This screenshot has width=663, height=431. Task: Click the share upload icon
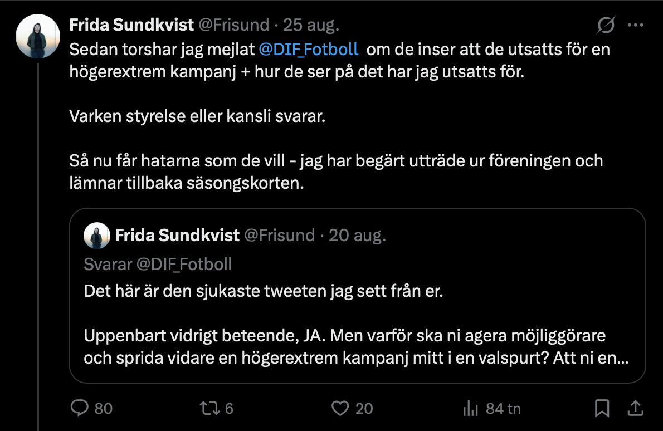(635, 408)
